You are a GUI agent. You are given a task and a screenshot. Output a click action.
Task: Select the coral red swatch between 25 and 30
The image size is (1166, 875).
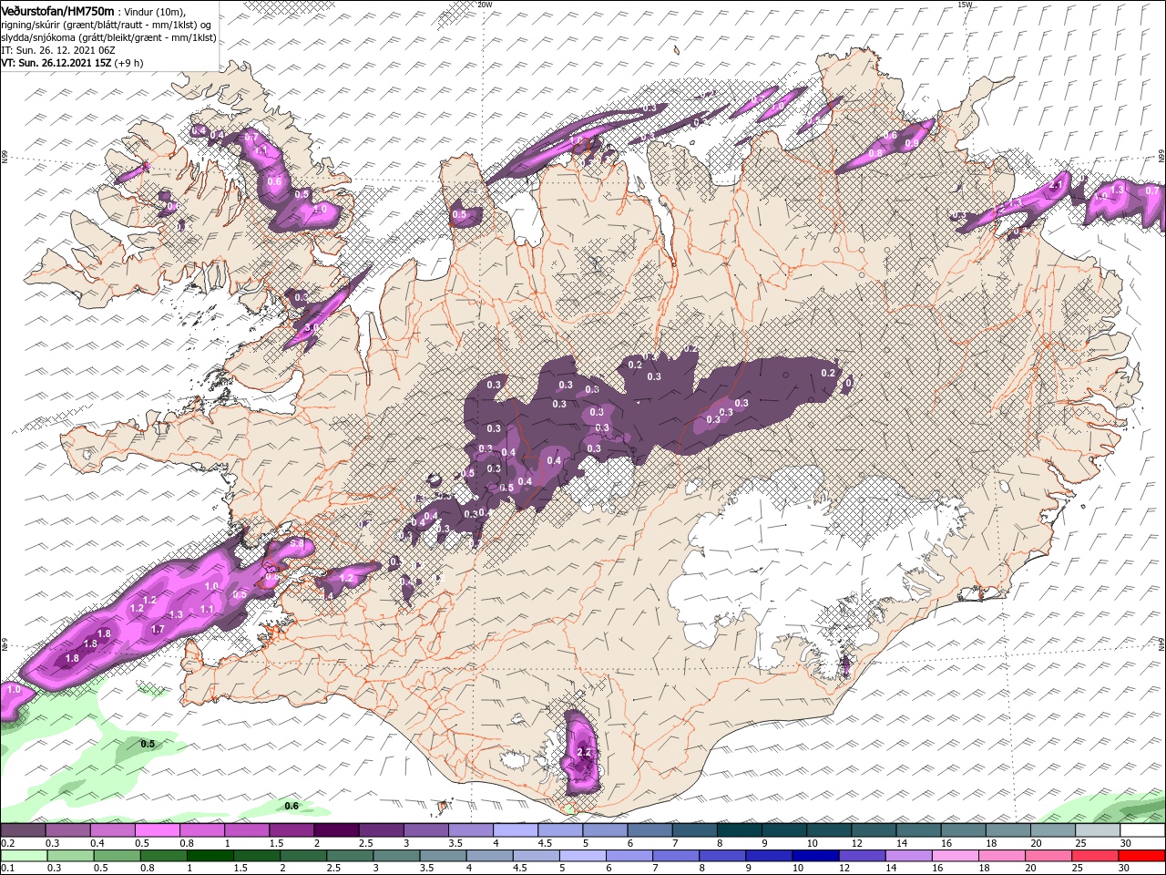click(x=1096, y=856)
